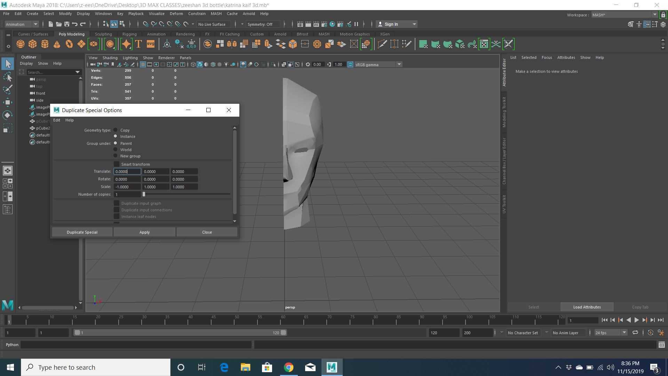The height and width of the screenshot is (376, 668).
Task: Click the Apply button
Action: (144, 232)
